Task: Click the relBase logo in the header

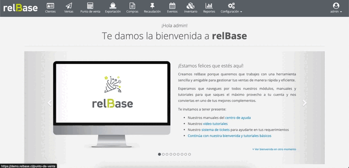Action: pos(21,8)
